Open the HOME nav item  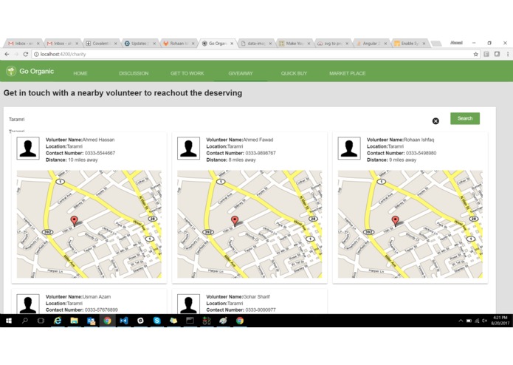pyautogui.click(x=80, y=73)
